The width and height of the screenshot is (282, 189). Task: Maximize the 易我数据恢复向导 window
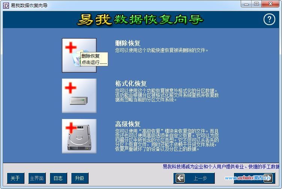[x=256, y=4]
